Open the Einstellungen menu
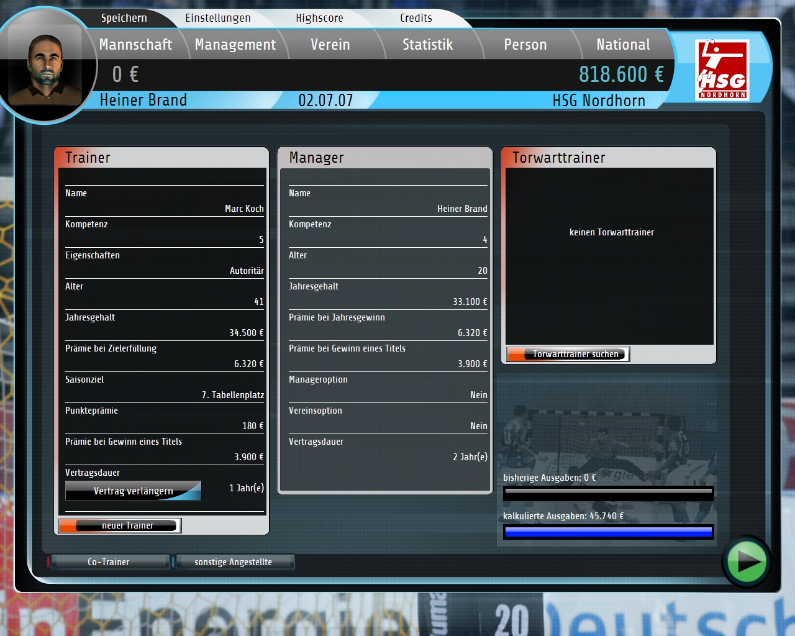The image size is (795, 636). pyautogui.click(x=217, y=18)
